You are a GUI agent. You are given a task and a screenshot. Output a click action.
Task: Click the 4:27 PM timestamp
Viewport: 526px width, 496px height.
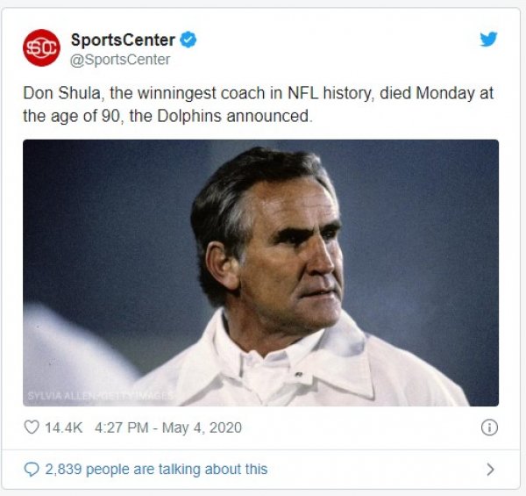[x=122, y=428]
